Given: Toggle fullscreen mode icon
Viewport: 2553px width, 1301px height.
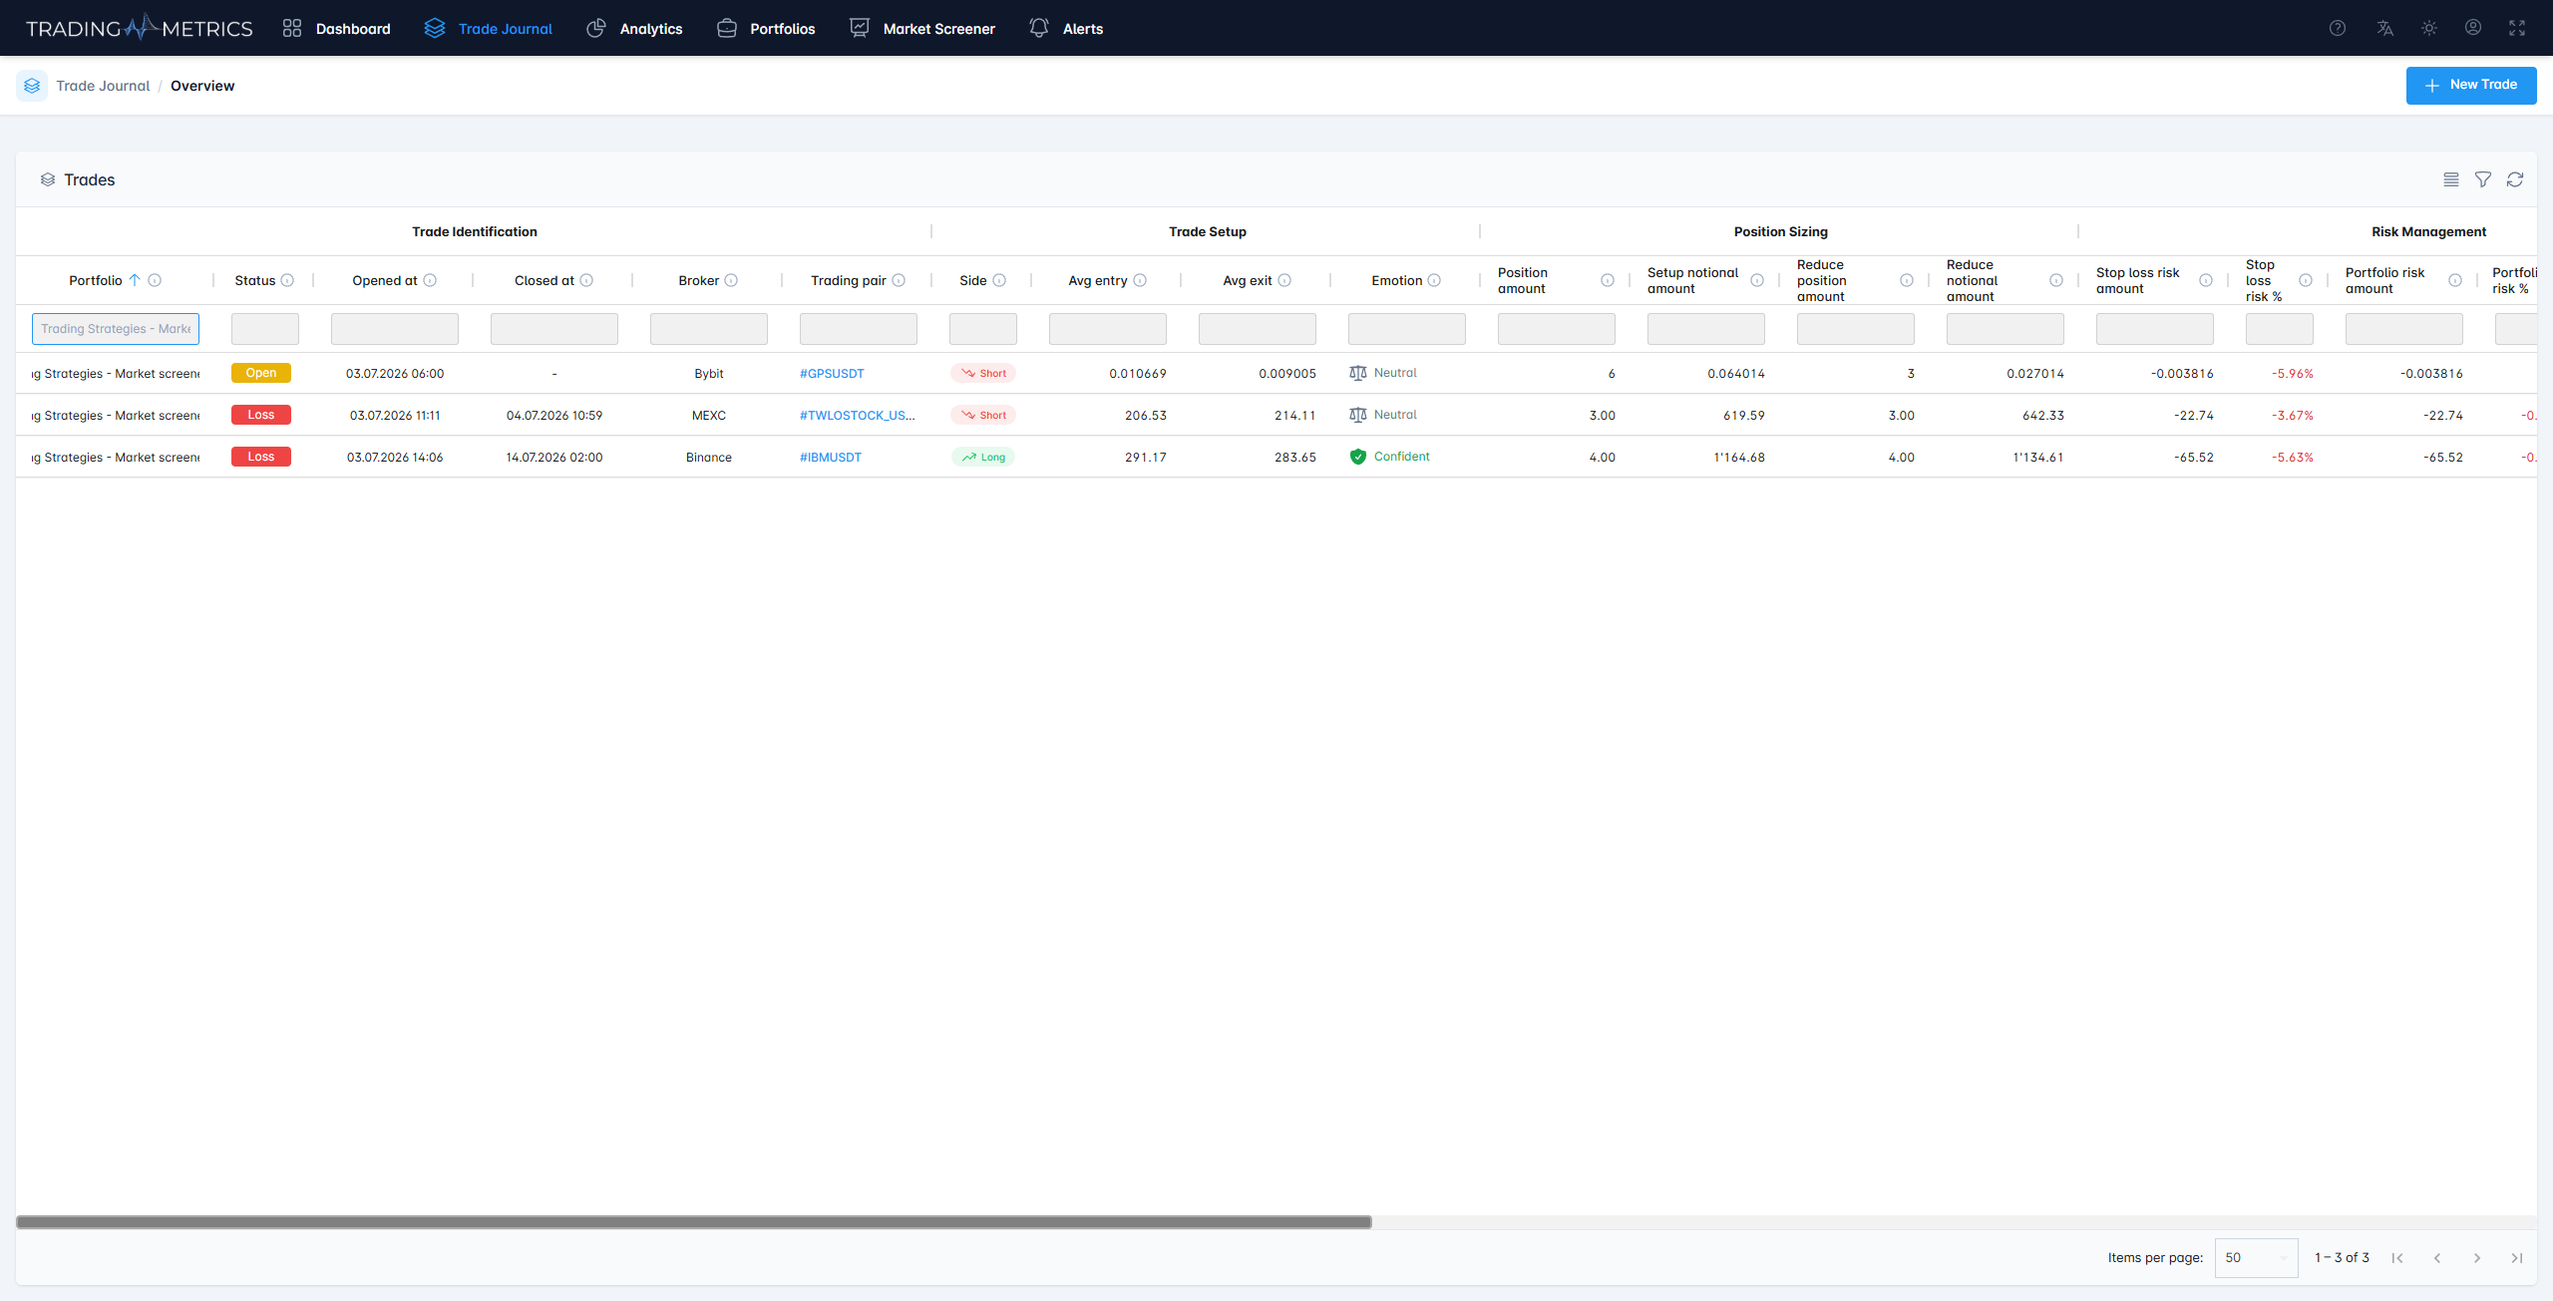Looking at the screenshot, I should tap(2516, 28).
